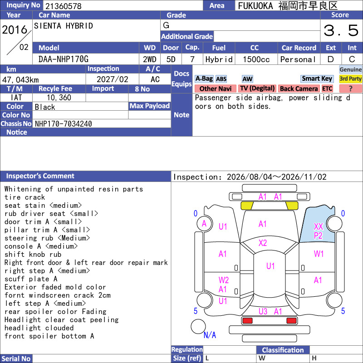Click the X2 windshield damage mark
The width and height of the screenshot is (363, 363).
263,243
